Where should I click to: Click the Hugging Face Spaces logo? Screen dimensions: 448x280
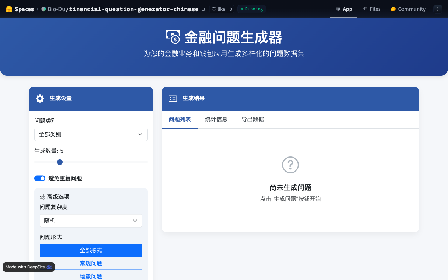[20, 9]
